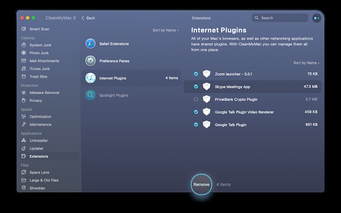
Task: Open the Privacy hand icon
Action: [24, 100]
